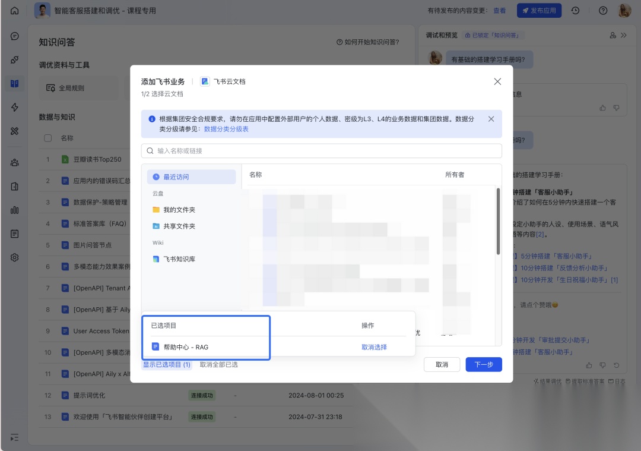The height and width of the screenshot is (451, 641).
Task: Click the 取消 button
Action: (442, 365)
